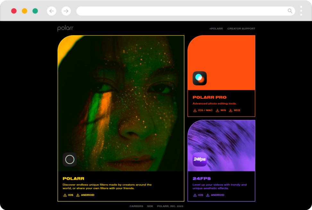Click the red window close dot
Image resolution: width=312 pixels, height=210 pixels.
pos(14,11)
